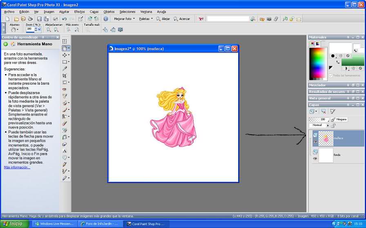
Task: Toggle the 'Todos las herramientas' checkbox
Action: 330,75
